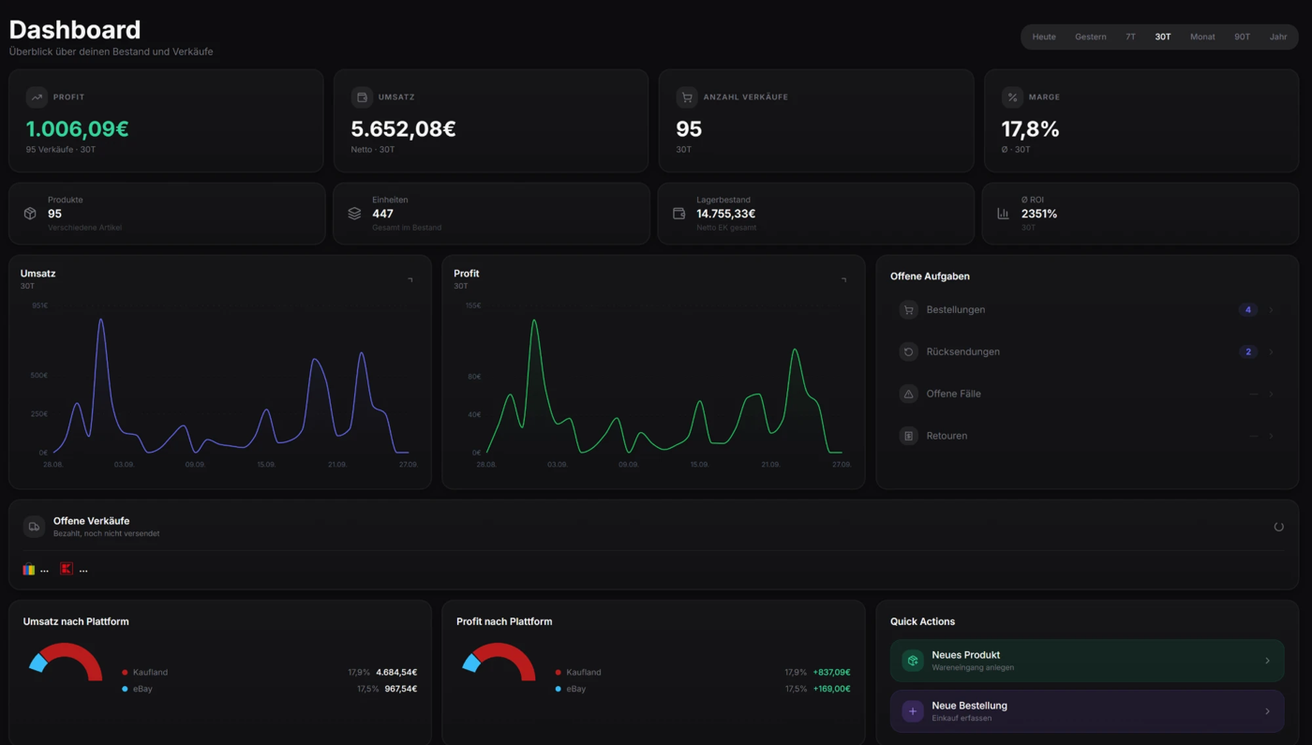Click the Bestellungen count badge showing 4

coord(1247,310)
